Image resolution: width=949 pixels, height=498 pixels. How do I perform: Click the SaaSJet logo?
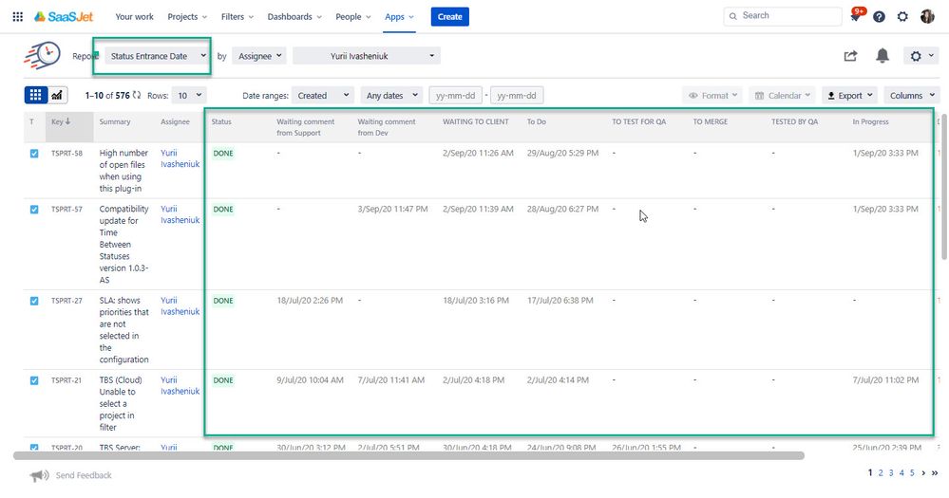click(x=64, y=17)
